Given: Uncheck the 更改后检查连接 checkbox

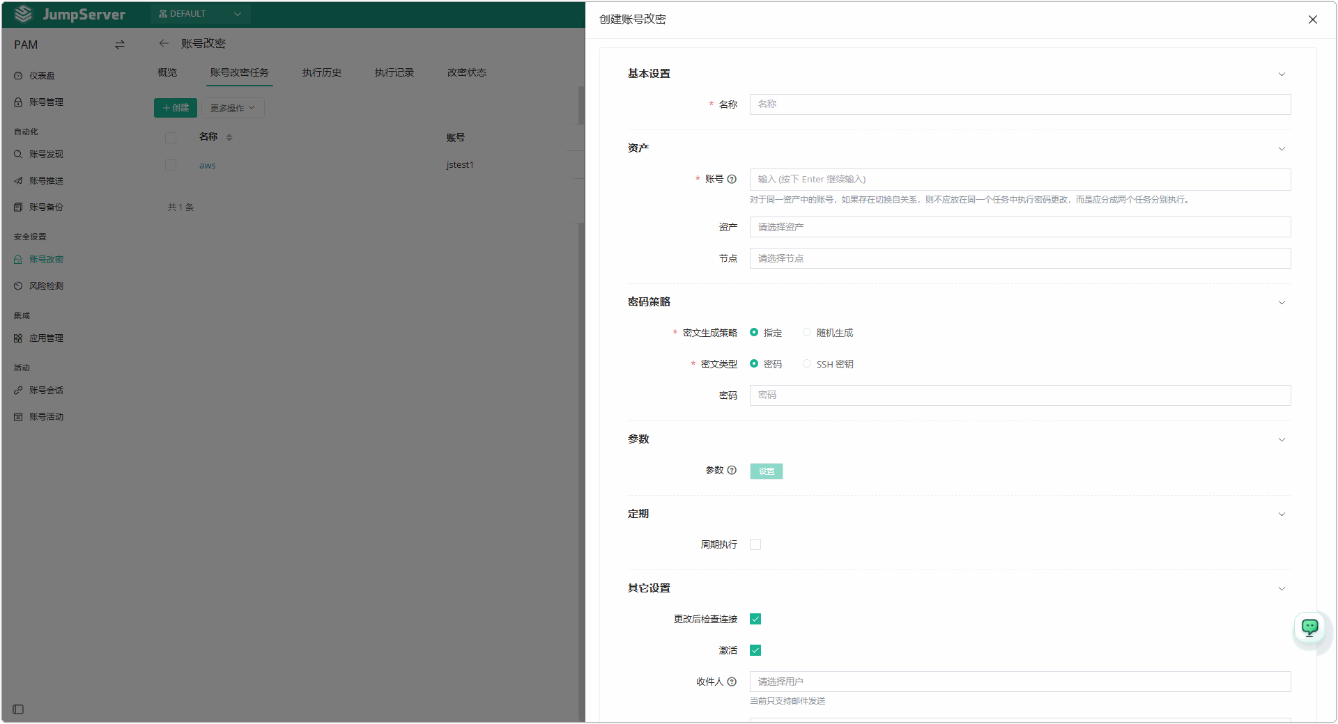Looking at the screenshot, I should [755, 619].
